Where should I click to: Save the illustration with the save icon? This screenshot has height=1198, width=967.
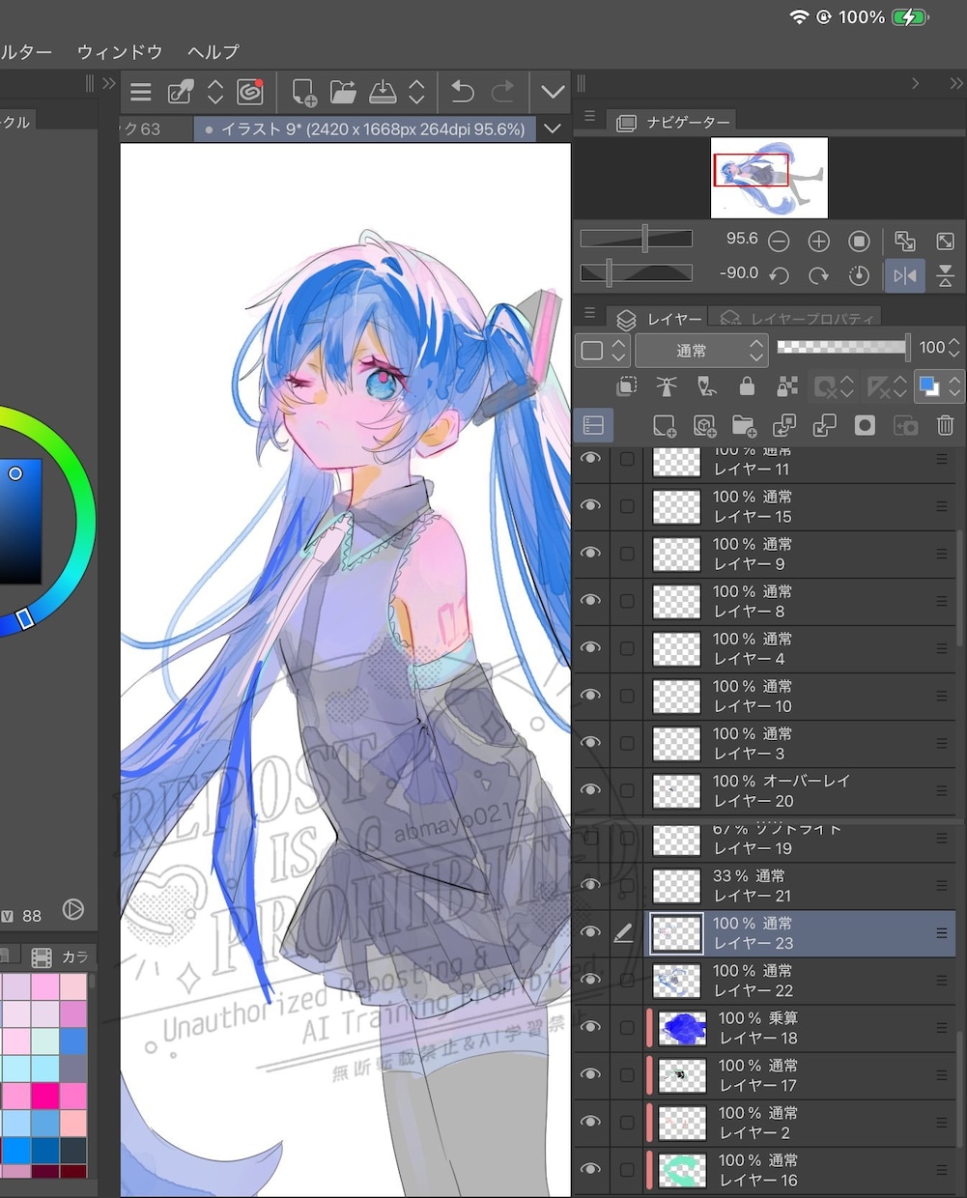pos(383,92)
